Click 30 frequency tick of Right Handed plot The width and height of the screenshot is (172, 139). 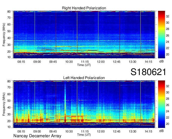9,45
